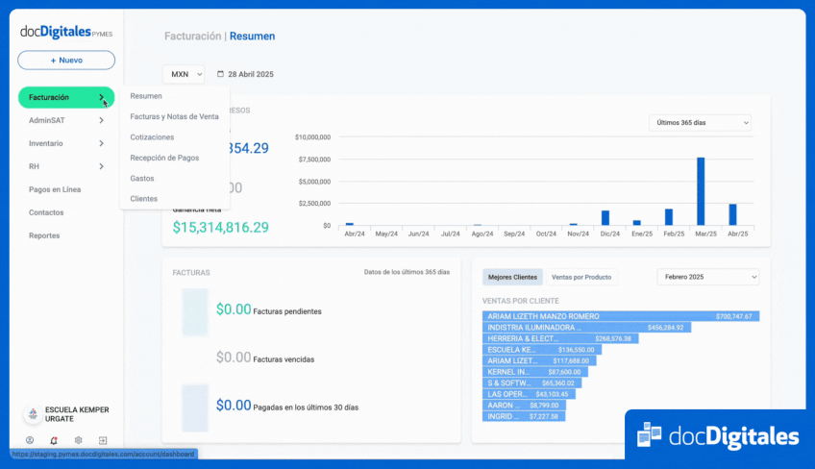This screenshot has width=815, height=469.
Task: Click Pagadas en los últimos 30 días
Action: point(306,407)
